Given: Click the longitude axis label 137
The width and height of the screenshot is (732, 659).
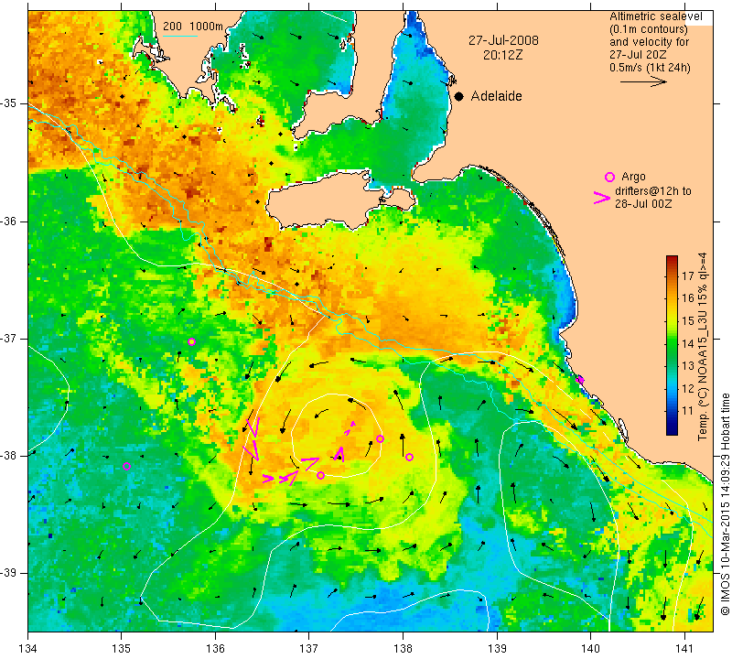Looking at the screenshot, I should coord(308,649).
